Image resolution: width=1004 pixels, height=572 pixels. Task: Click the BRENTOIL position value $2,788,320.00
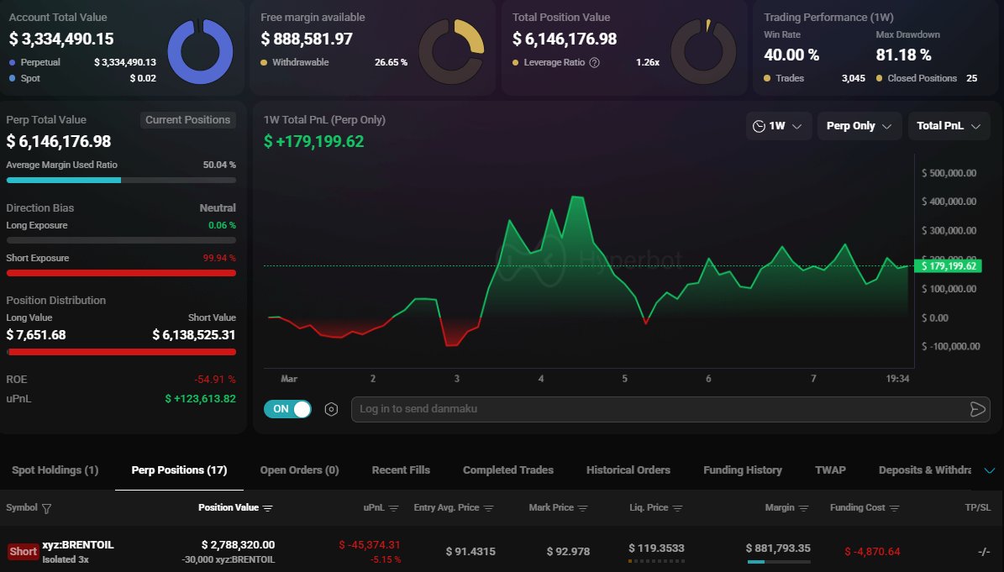click(x=239, y=545)
